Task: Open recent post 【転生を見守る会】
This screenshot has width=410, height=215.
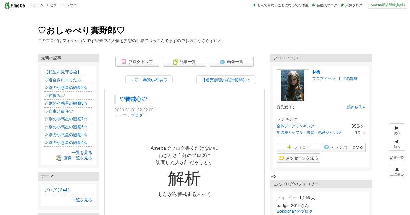Action: [63, 72]
